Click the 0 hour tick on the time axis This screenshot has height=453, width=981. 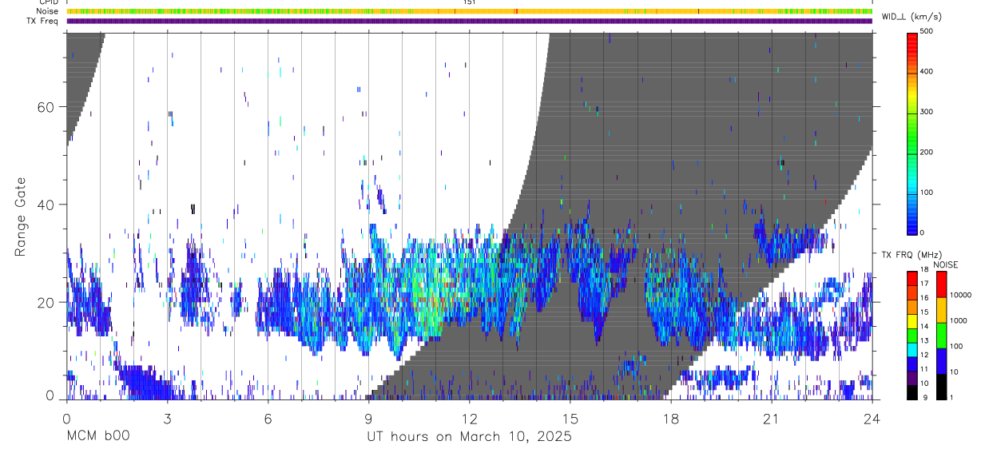pyautogui.click(x=66, y=418)
